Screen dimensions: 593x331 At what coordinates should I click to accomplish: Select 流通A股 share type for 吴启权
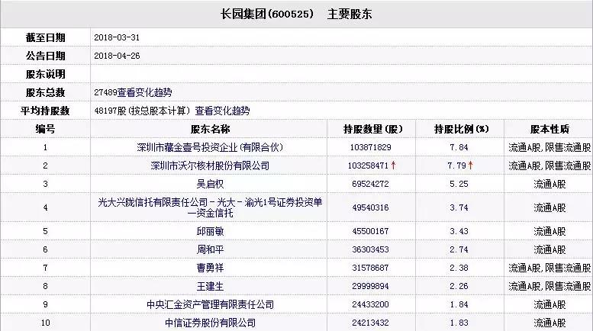tap(549, 184)
